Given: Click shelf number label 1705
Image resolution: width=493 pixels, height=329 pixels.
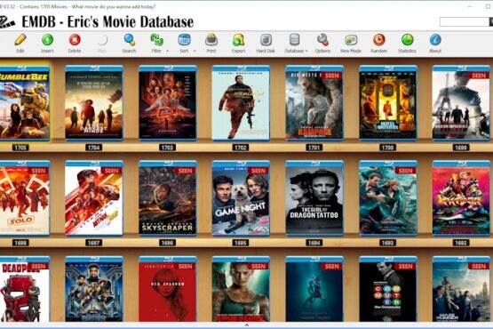Looking at the screenshot, I should 20,148.
